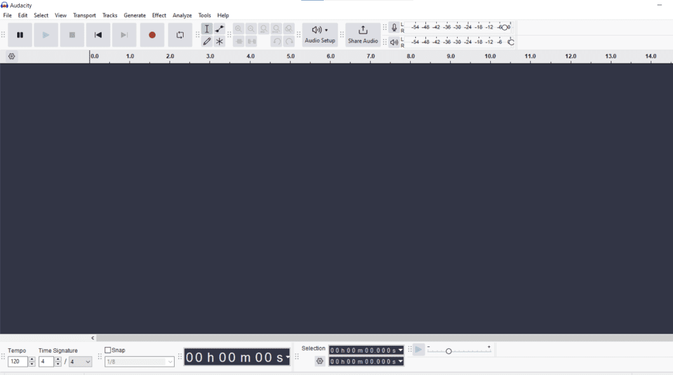Choose the Draw tool pencil

tap(206, 41)
